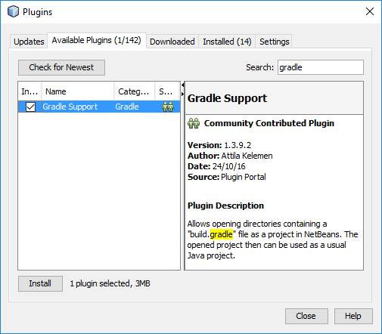Sort by the In... column header
Image resolution: width=382 pixels, height=334 pixels.
(x=30, y=91)
